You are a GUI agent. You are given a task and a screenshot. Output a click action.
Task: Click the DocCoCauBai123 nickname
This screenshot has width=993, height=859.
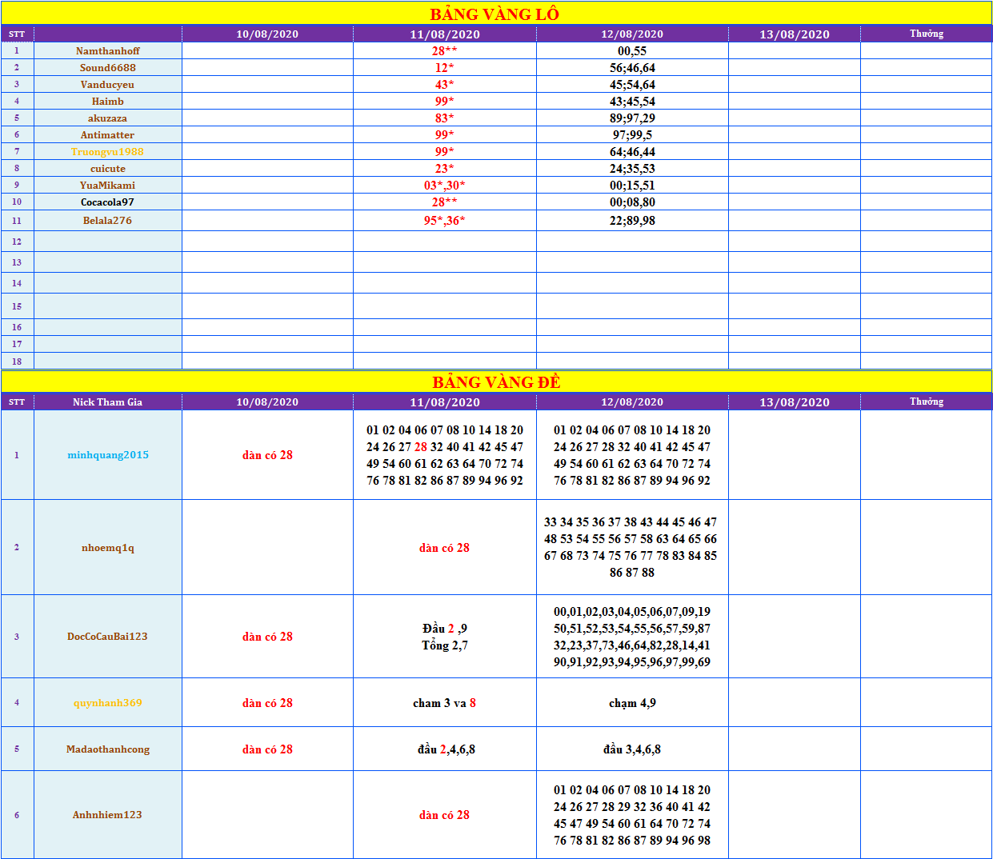pos(107,637)
